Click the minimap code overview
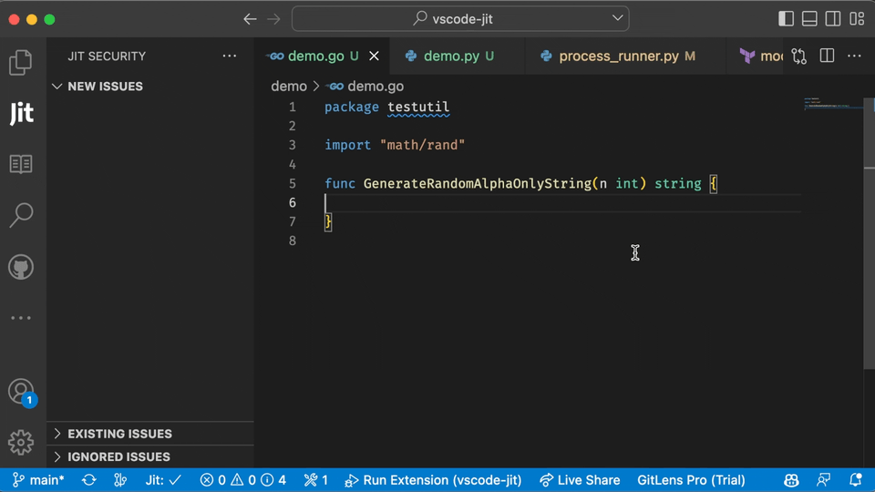 (x=833, y=104)
